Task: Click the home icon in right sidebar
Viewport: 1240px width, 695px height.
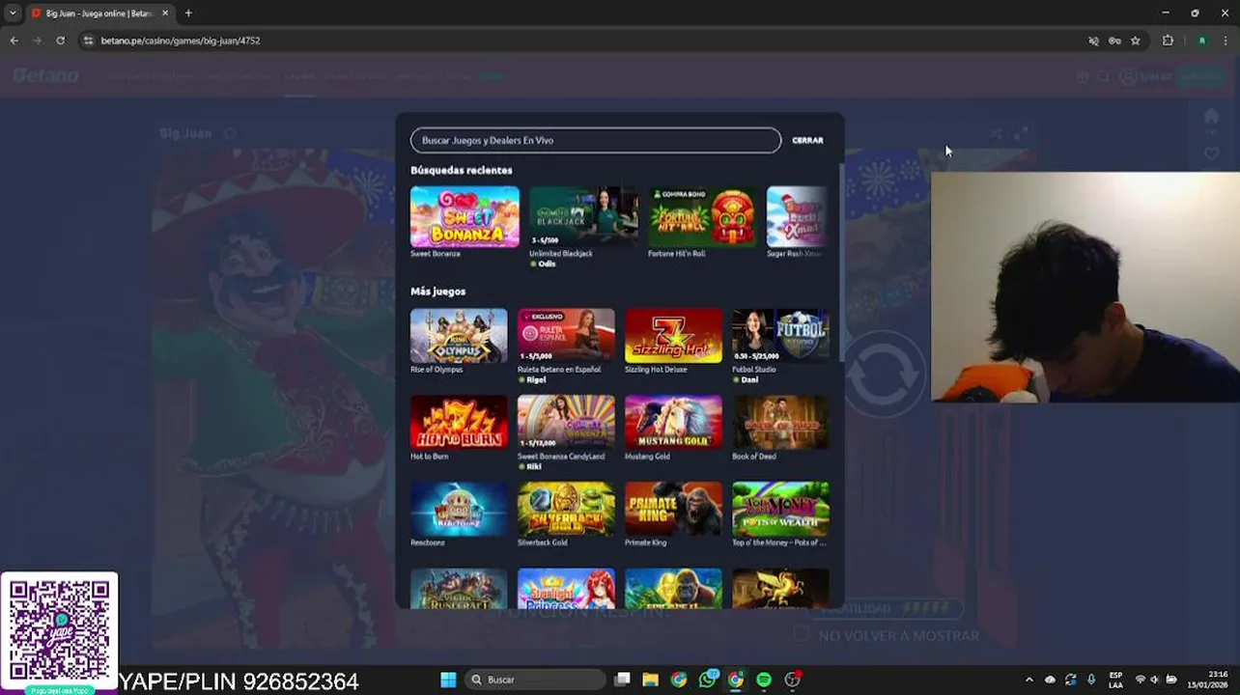Action: 1211,116
